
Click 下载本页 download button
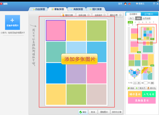141,88
